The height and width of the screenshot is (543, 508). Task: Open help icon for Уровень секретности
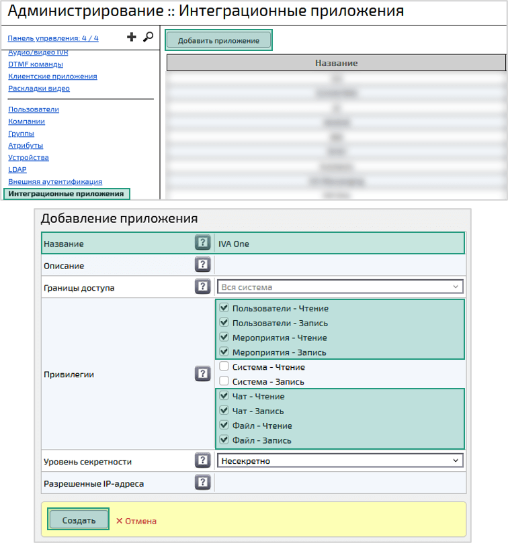point(202,460)
